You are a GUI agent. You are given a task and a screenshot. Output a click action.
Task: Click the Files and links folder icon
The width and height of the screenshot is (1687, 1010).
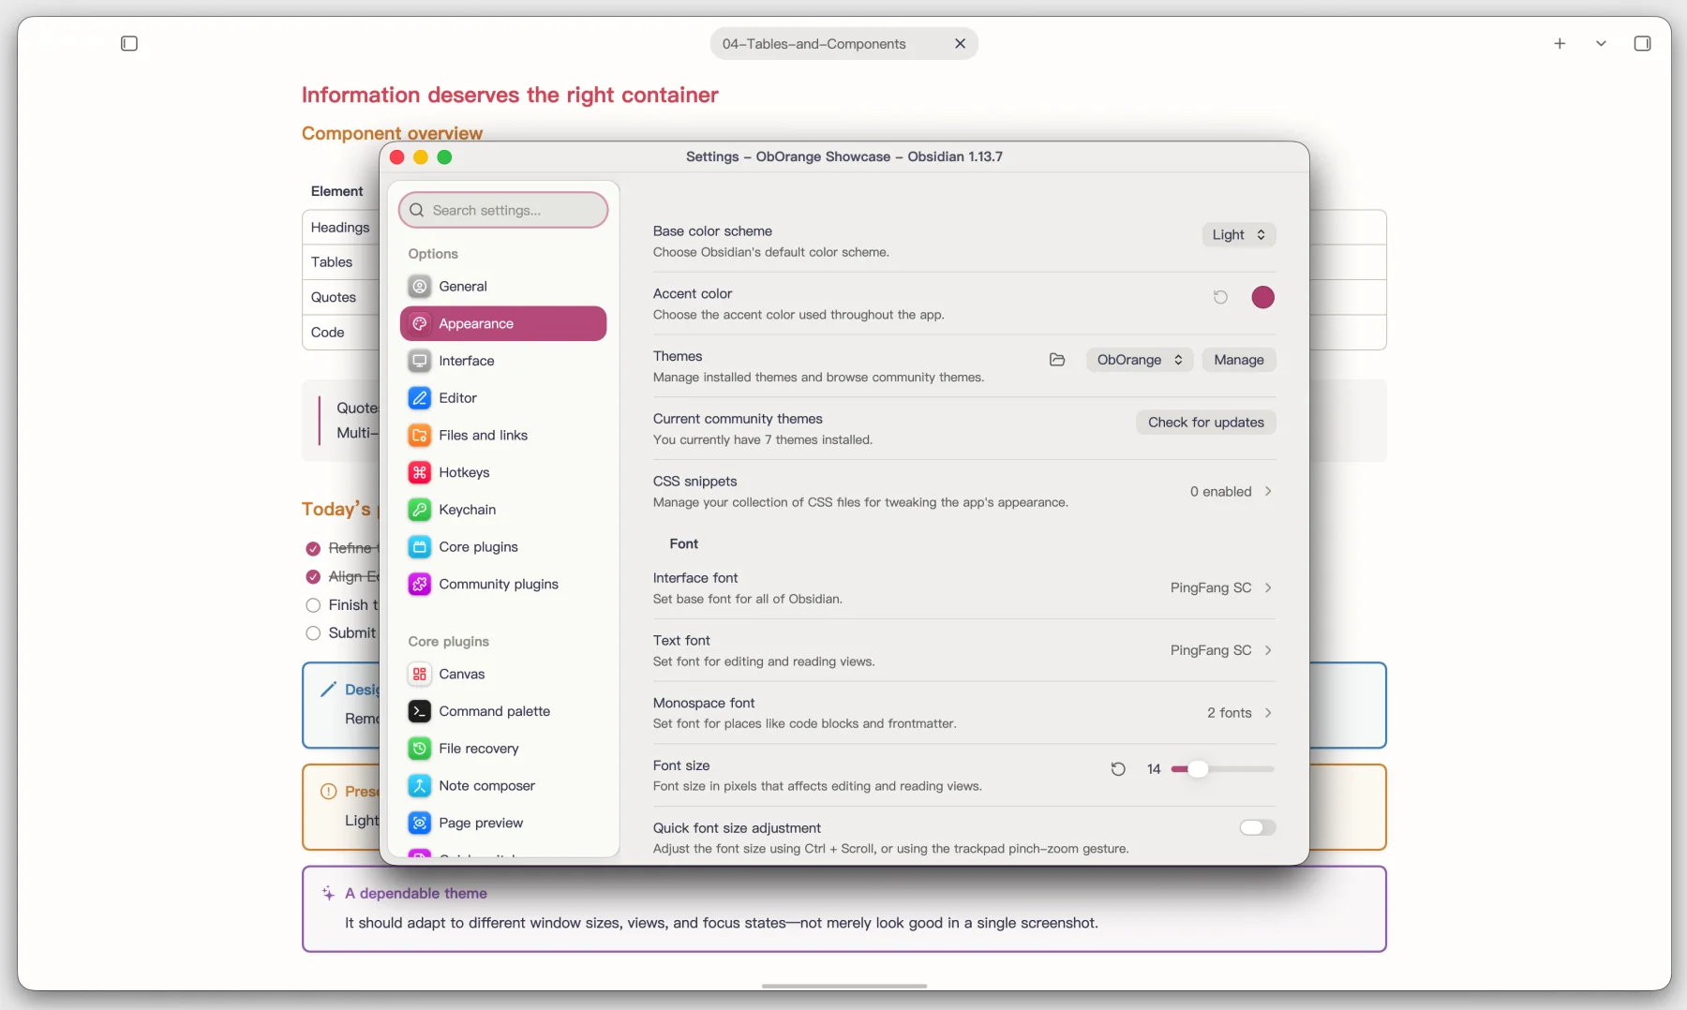[420, 436]
